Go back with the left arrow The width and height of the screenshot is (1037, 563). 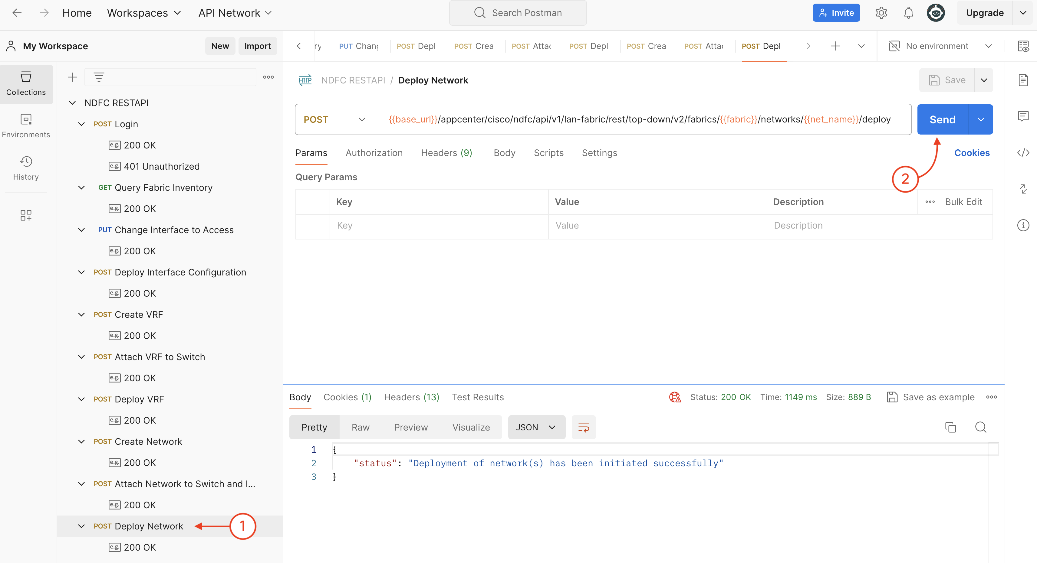[x=17, y=13]
